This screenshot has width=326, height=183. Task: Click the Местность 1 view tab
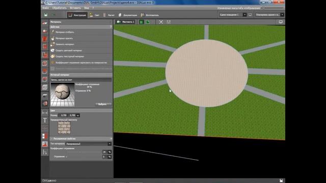click(x=125, y=22)
